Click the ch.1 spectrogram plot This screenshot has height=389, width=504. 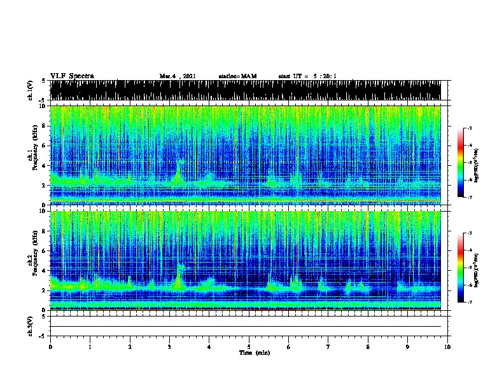[x=245, y=155]
